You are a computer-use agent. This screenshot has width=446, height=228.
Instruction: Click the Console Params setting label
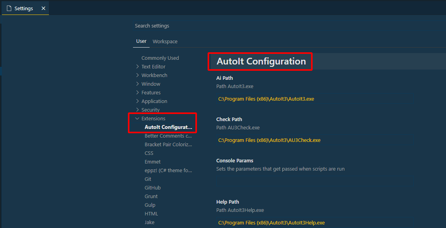pos(235,161)
